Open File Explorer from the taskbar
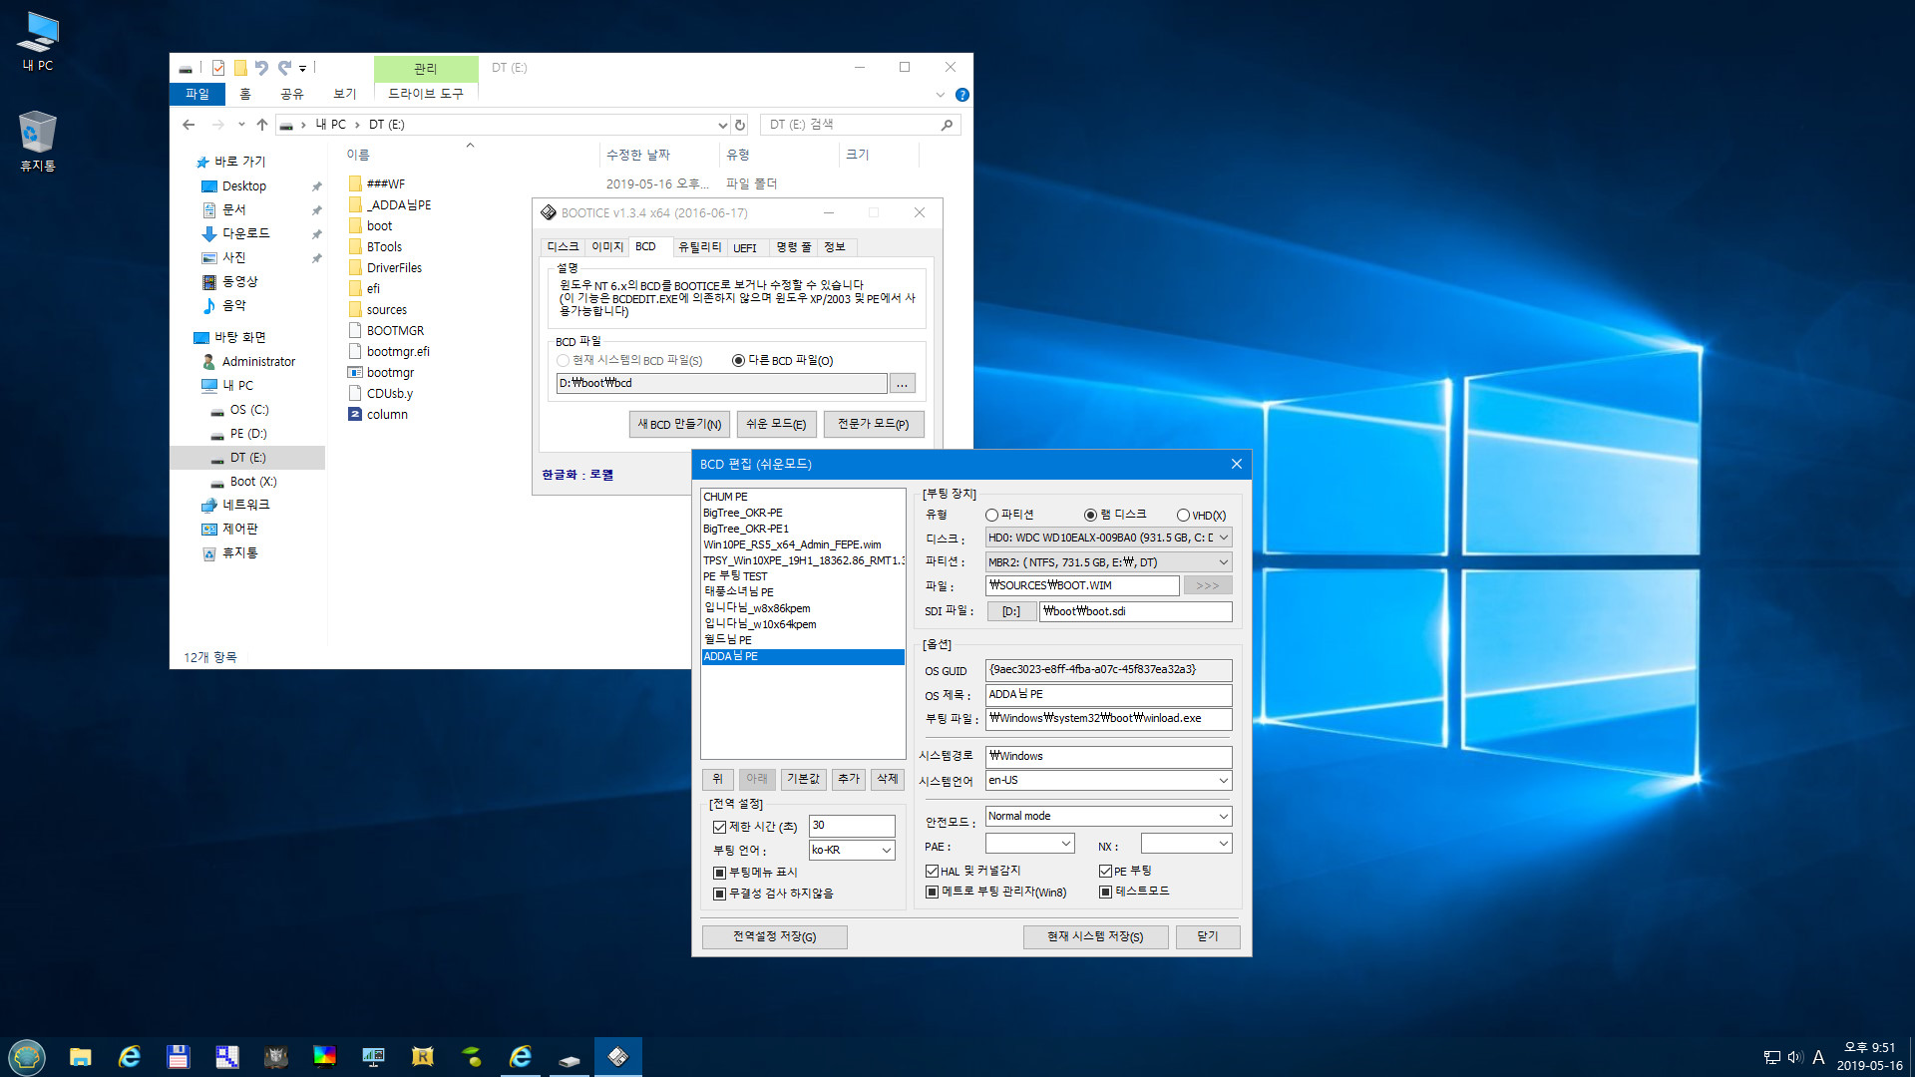 click(81, 1057)
